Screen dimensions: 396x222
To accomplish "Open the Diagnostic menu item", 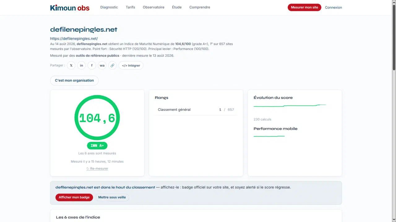I will [x=109, y=7].
